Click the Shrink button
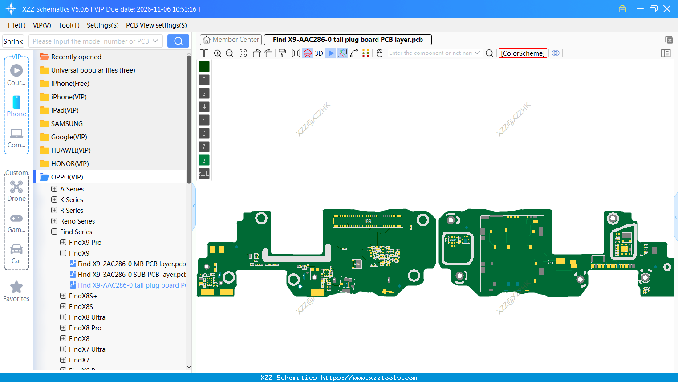Screen dimensions: 678x382 13,41
